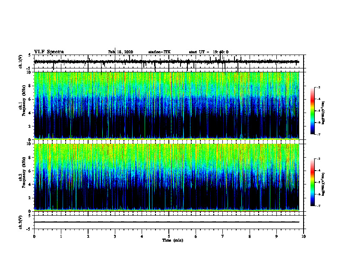Image resolution: width=342 pixels, height=265 pixels.
Task: Click the ch.1 spectrogram color scale bar
Action: coord(313,111)
